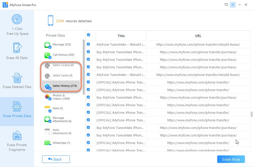The image size is (253, 167).
Task: Click the first rebuild-itunes URL cell
Action: tap(198, 45)
